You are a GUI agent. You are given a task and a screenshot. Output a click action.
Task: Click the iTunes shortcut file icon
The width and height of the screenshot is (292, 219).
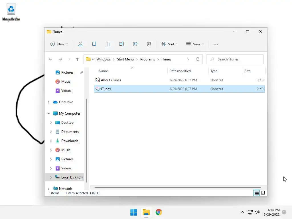(97, 89)
